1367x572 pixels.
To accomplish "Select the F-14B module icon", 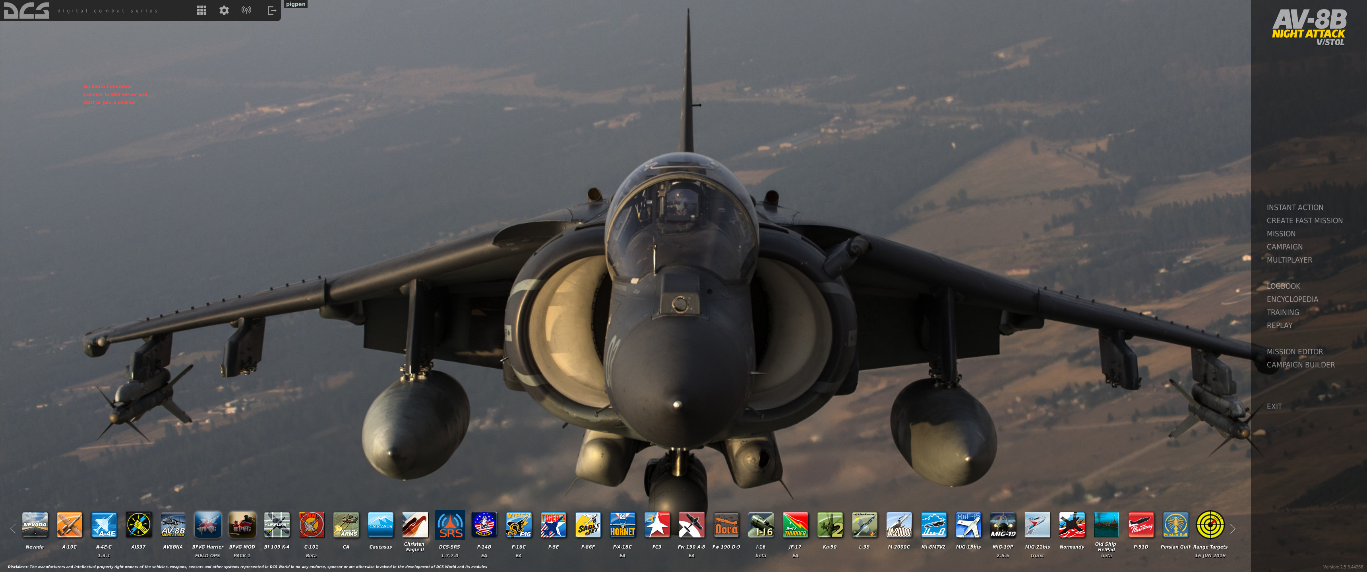I will pos(484,525).
